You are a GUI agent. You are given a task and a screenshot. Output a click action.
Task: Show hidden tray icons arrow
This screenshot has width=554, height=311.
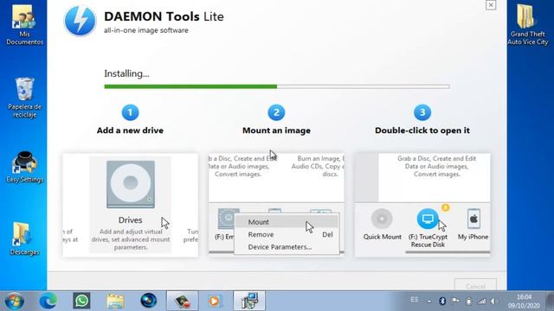click(x=429, y=301)
